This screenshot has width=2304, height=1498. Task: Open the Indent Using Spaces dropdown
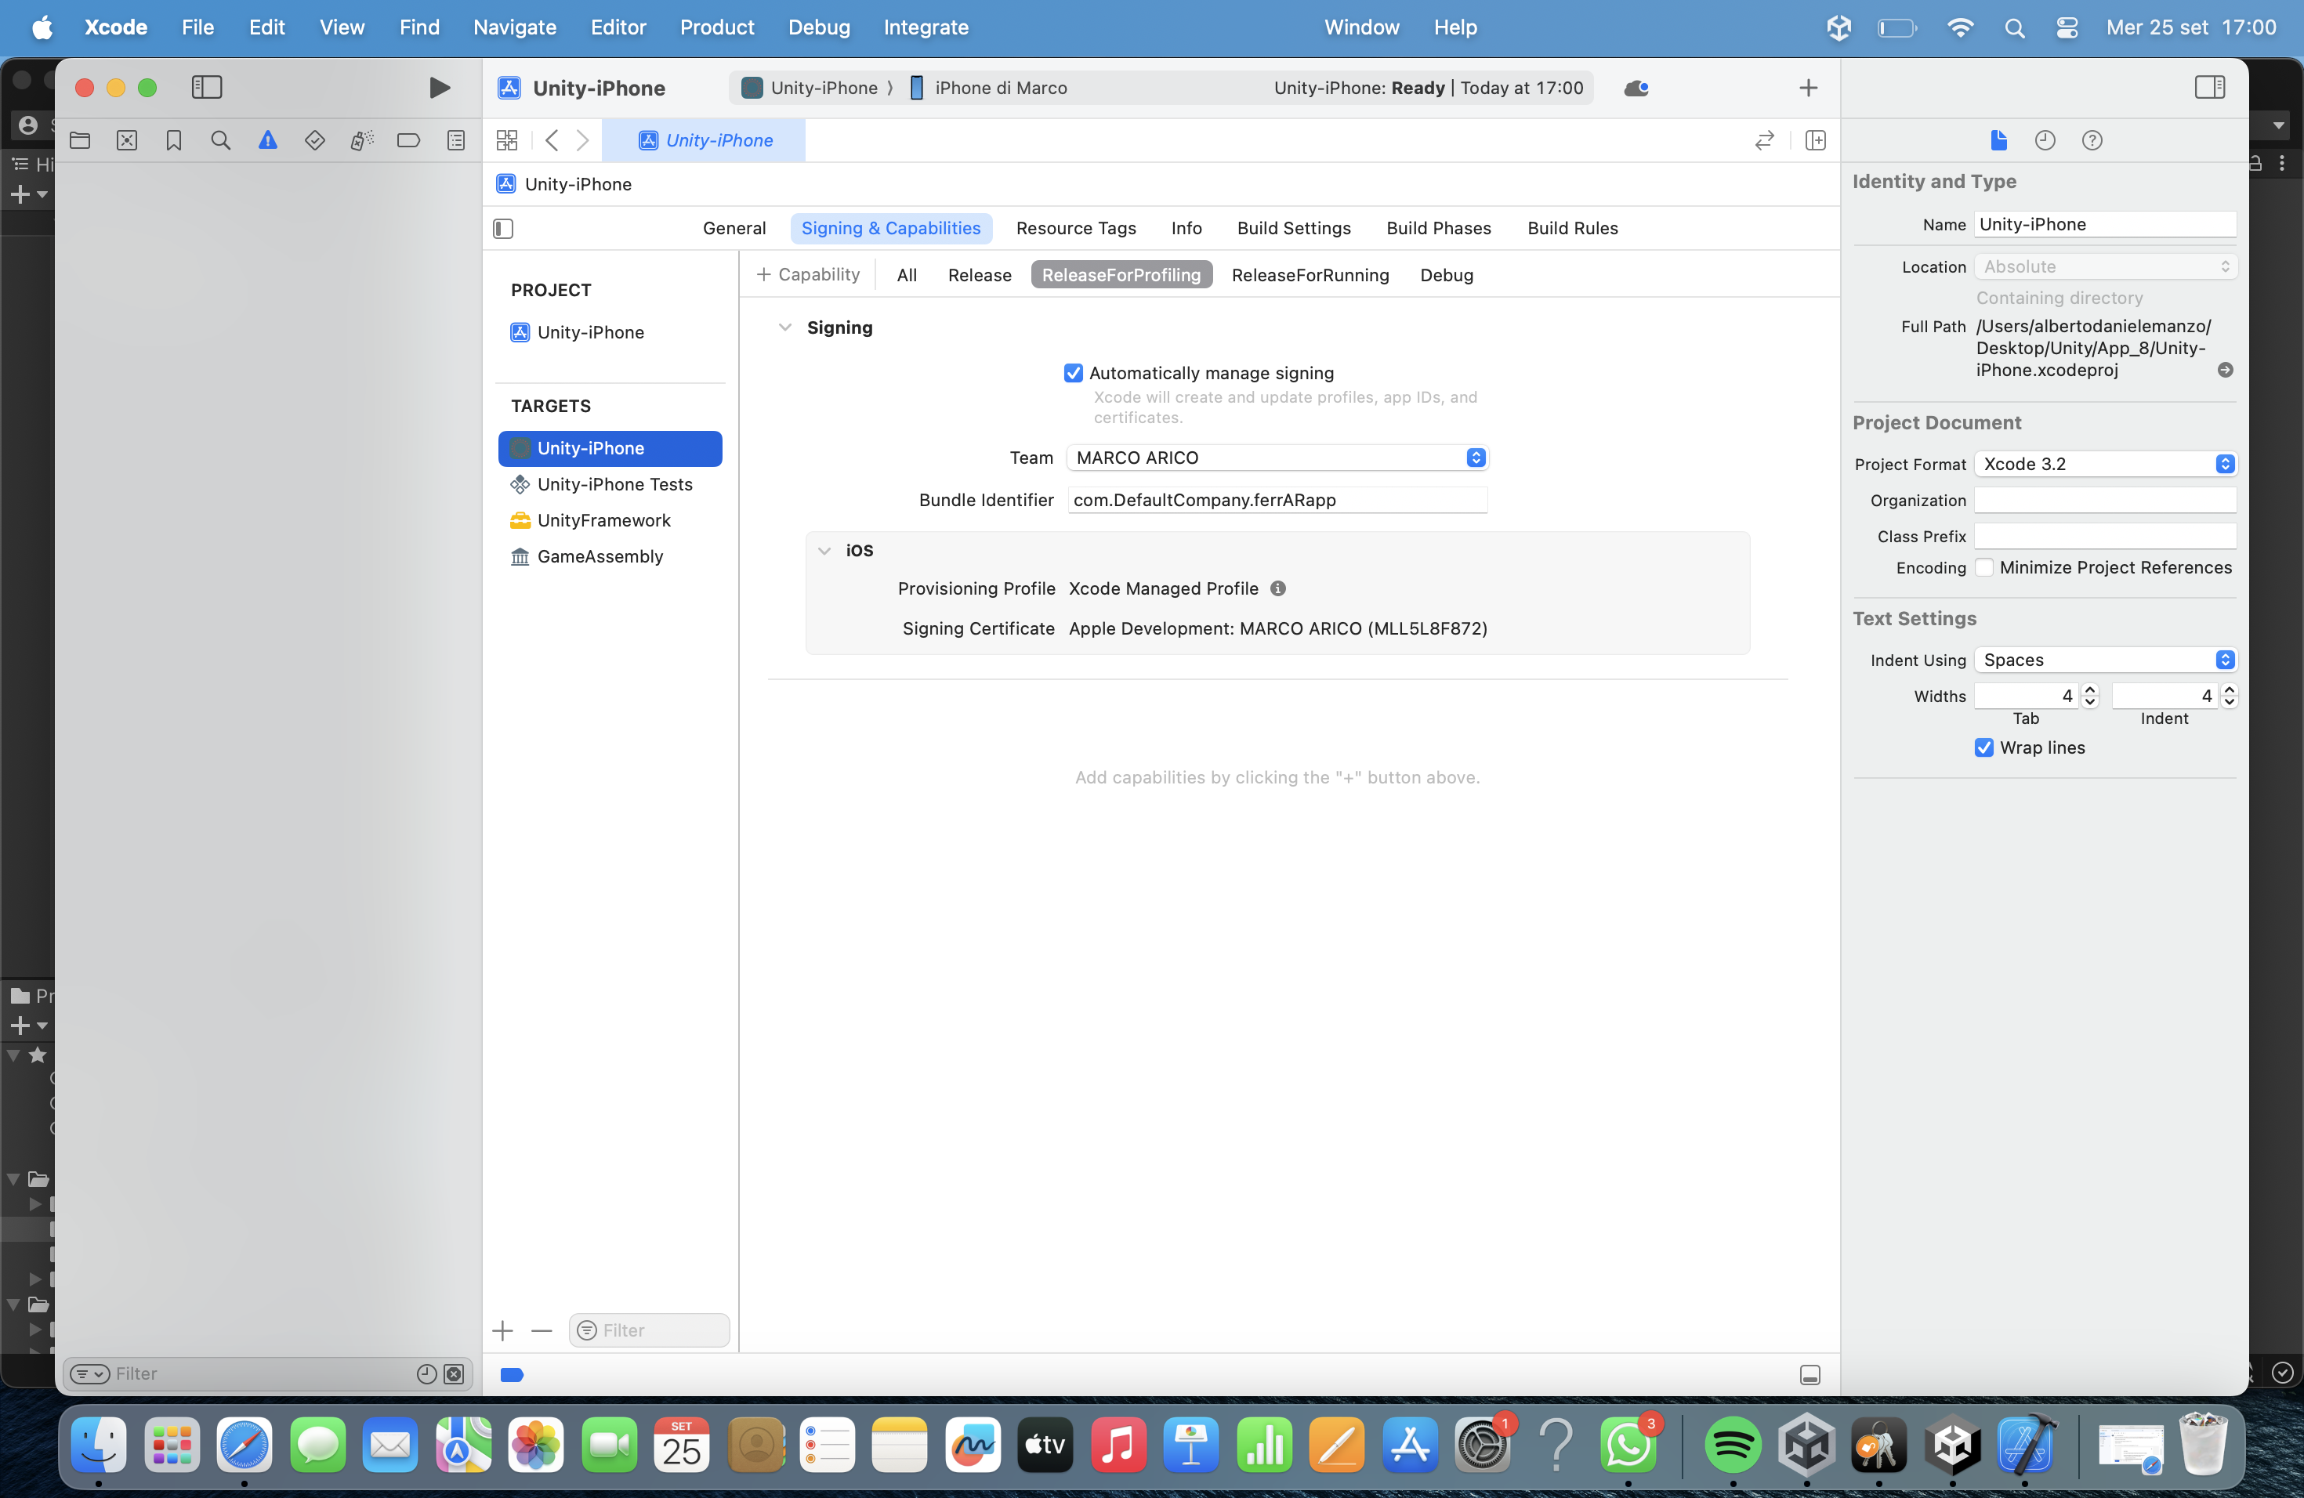point(2106,661)
